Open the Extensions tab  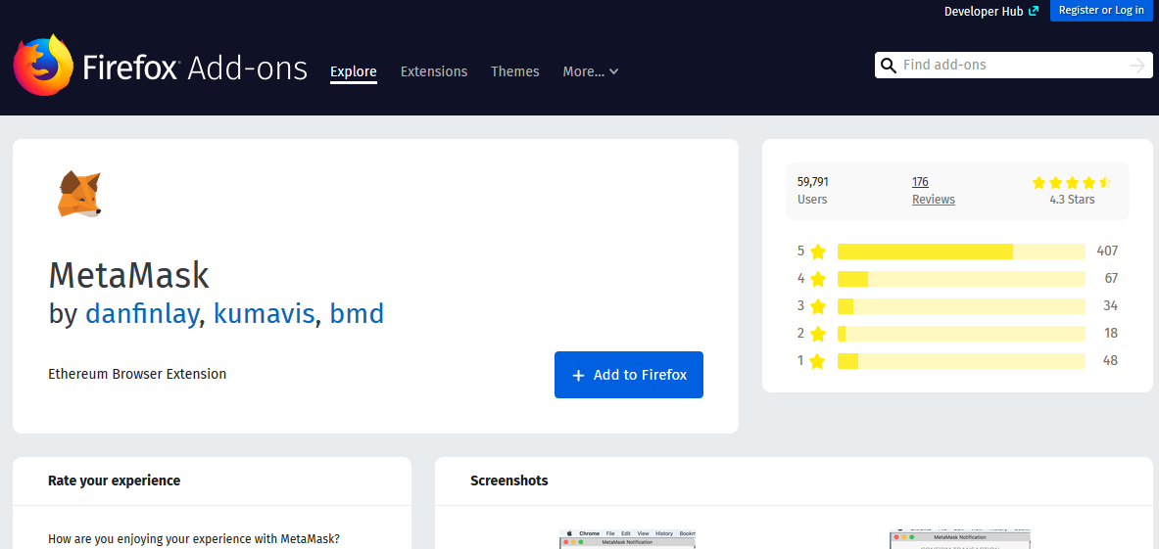[x=434, y=71]
